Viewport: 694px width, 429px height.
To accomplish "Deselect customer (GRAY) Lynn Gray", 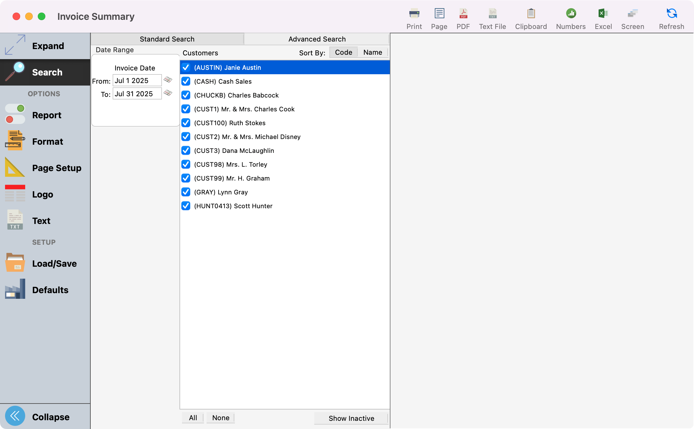I will click(186, 192).
